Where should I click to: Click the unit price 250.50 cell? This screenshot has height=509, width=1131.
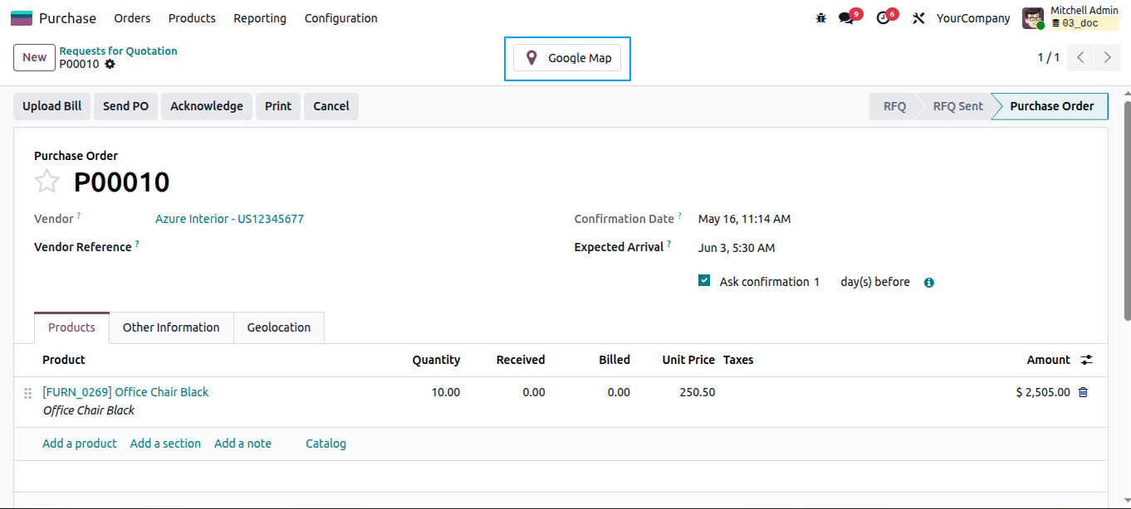[698, 392]
